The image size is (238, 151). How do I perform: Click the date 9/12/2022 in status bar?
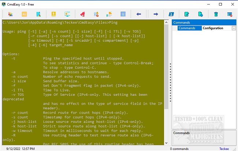click(13, 149)
